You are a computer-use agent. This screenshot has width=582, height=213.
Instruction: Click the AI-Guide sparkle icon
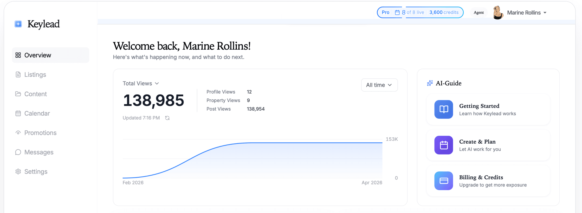pos(430,83)
